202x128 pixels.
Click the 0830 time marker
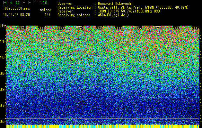tap(196, 28)
